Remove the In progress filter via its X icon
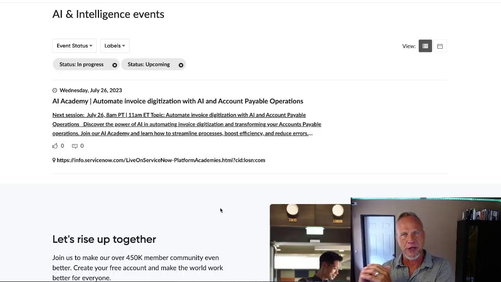 [114, 65]
